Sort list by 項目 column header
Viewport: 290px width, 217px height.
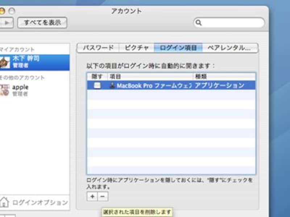(150, 77)
